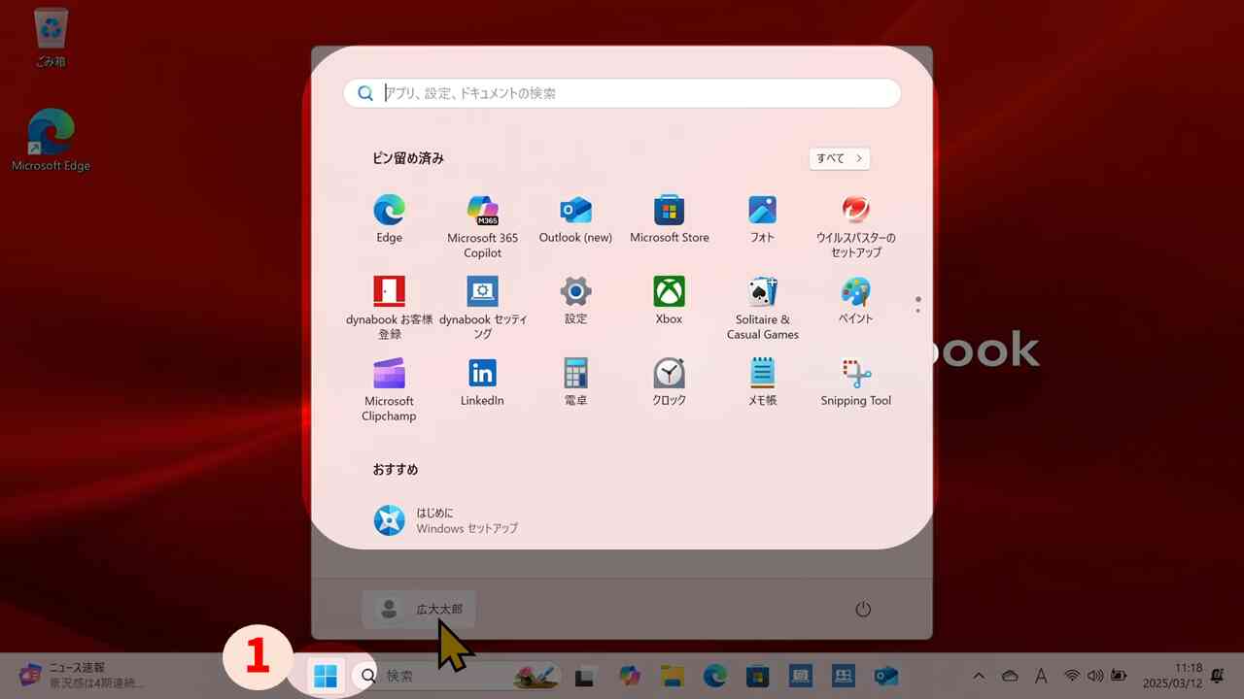Open 設定 from pinned apps
This screenshot has width=1244, height=699.
(x=575, y=301)
